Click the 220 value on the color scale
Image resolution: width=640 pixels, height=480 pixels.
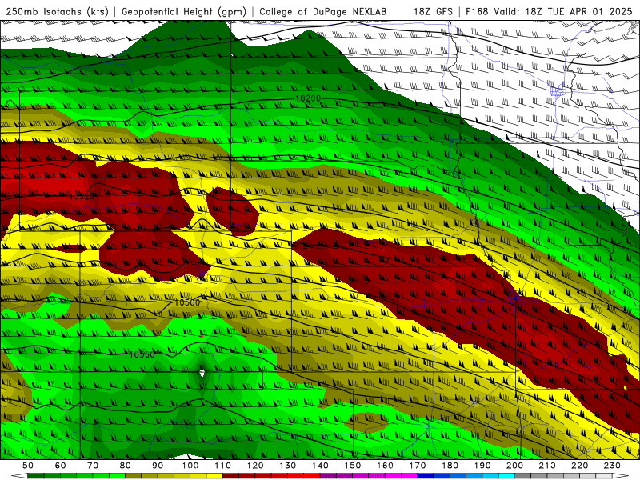pos(579,466)
